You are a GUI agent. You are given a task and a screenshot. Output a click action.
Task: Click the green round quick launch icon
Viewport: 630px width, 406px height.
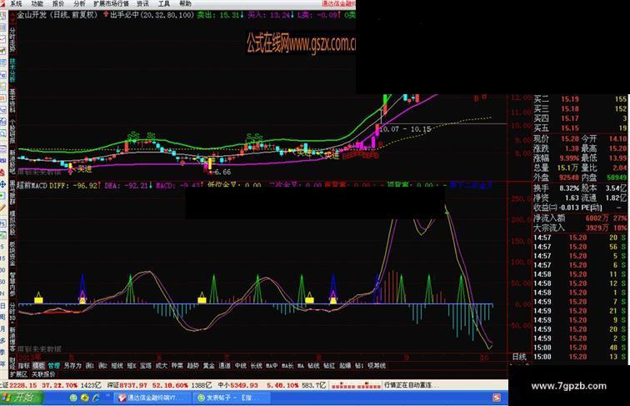(73, 398)
